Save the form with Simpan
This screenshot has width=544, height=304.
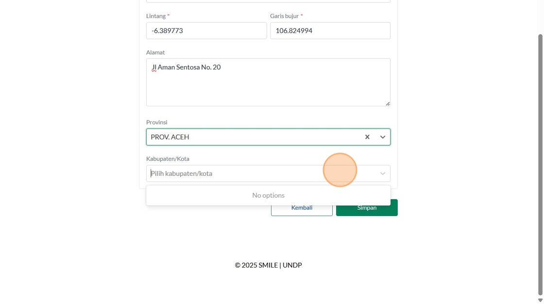367,208
